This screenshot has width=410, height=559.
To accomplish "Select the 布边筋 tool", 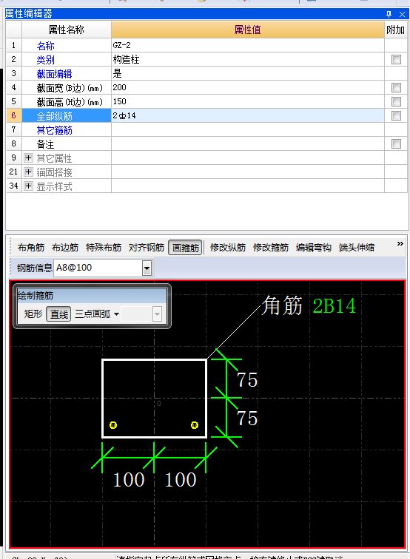I will 65,248.
